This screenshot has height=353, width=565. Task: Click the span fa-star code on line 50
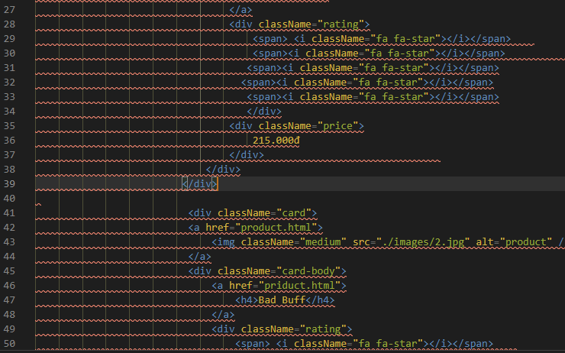pos(364,344)
